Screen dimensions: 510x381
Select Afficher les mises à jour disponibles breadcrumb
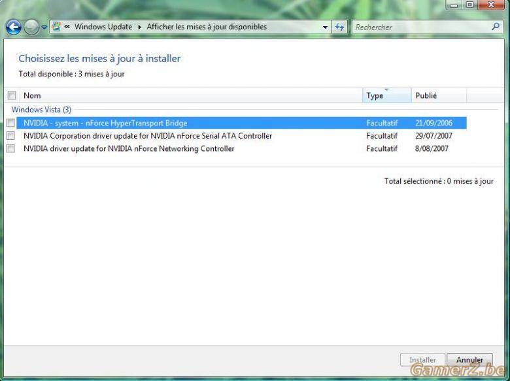(x=207, y=27)
